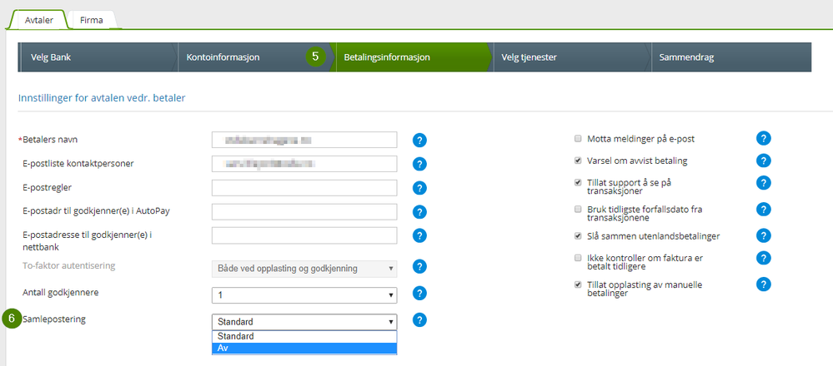Click the E-postliste kontaktpersoner input field
The height and width of the screenshot is (366, 833).
[304, 164]
